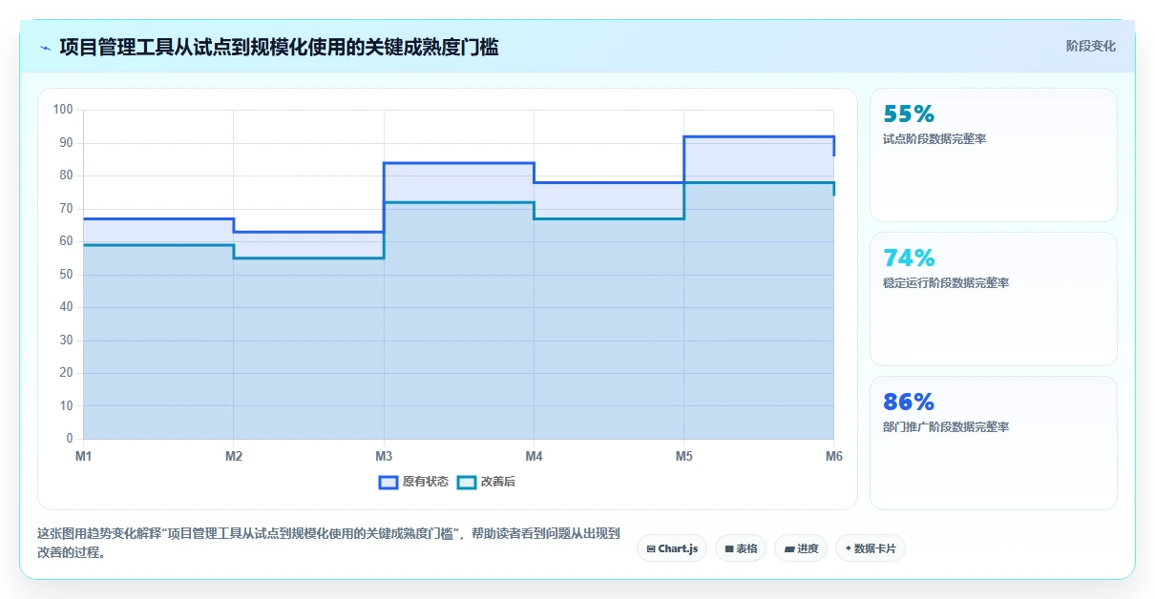Click the 部门推广阶段数据完整率 card label
The width and height of the screenshot is (1155, 599).
[x=946, y=427]
